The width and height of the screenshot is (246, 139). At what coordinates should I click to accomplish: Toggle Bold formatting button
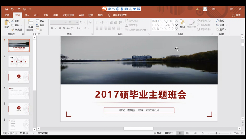point(52,28)
